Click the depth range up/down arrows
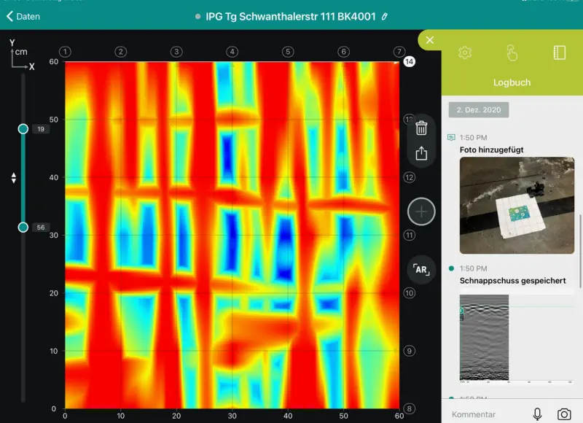The image size is (583, 423). pyautogui.click(x=12, y=178)
